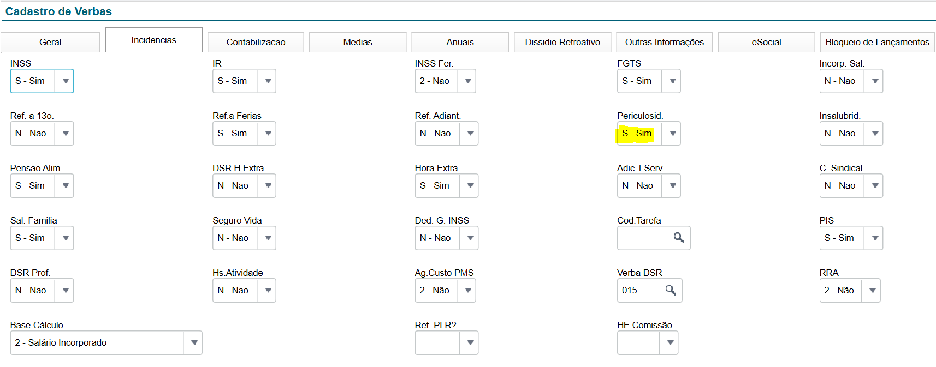Click the Verba DSR search magnifier icon

coord(671,290)
